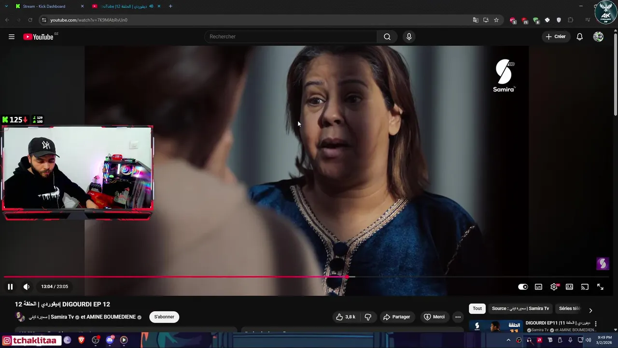This screenshot has height=348, width=618.
Task: Open DIGOURDI EP11 suggested video thumbnail
Action: (x=495, y=326)
